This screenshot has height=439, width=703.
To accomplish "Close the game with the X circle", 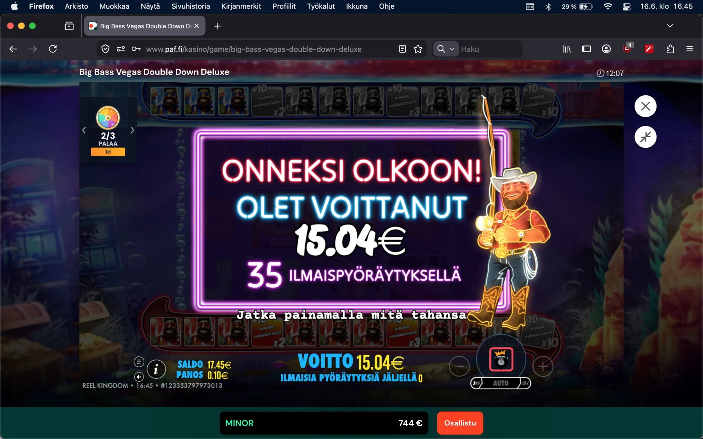I will (645, 106).
